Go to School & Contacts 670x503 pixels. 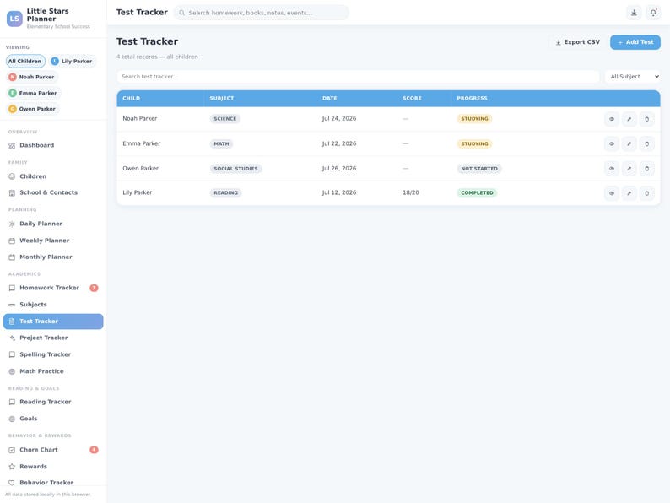(x=53, y=192)
